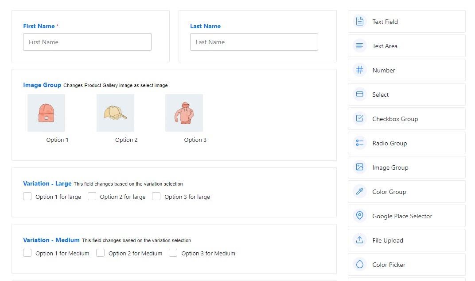The width and height of the screenshot is (475, 281).
Task: Check Option 2 for Medium
Action: coord(100,253)
